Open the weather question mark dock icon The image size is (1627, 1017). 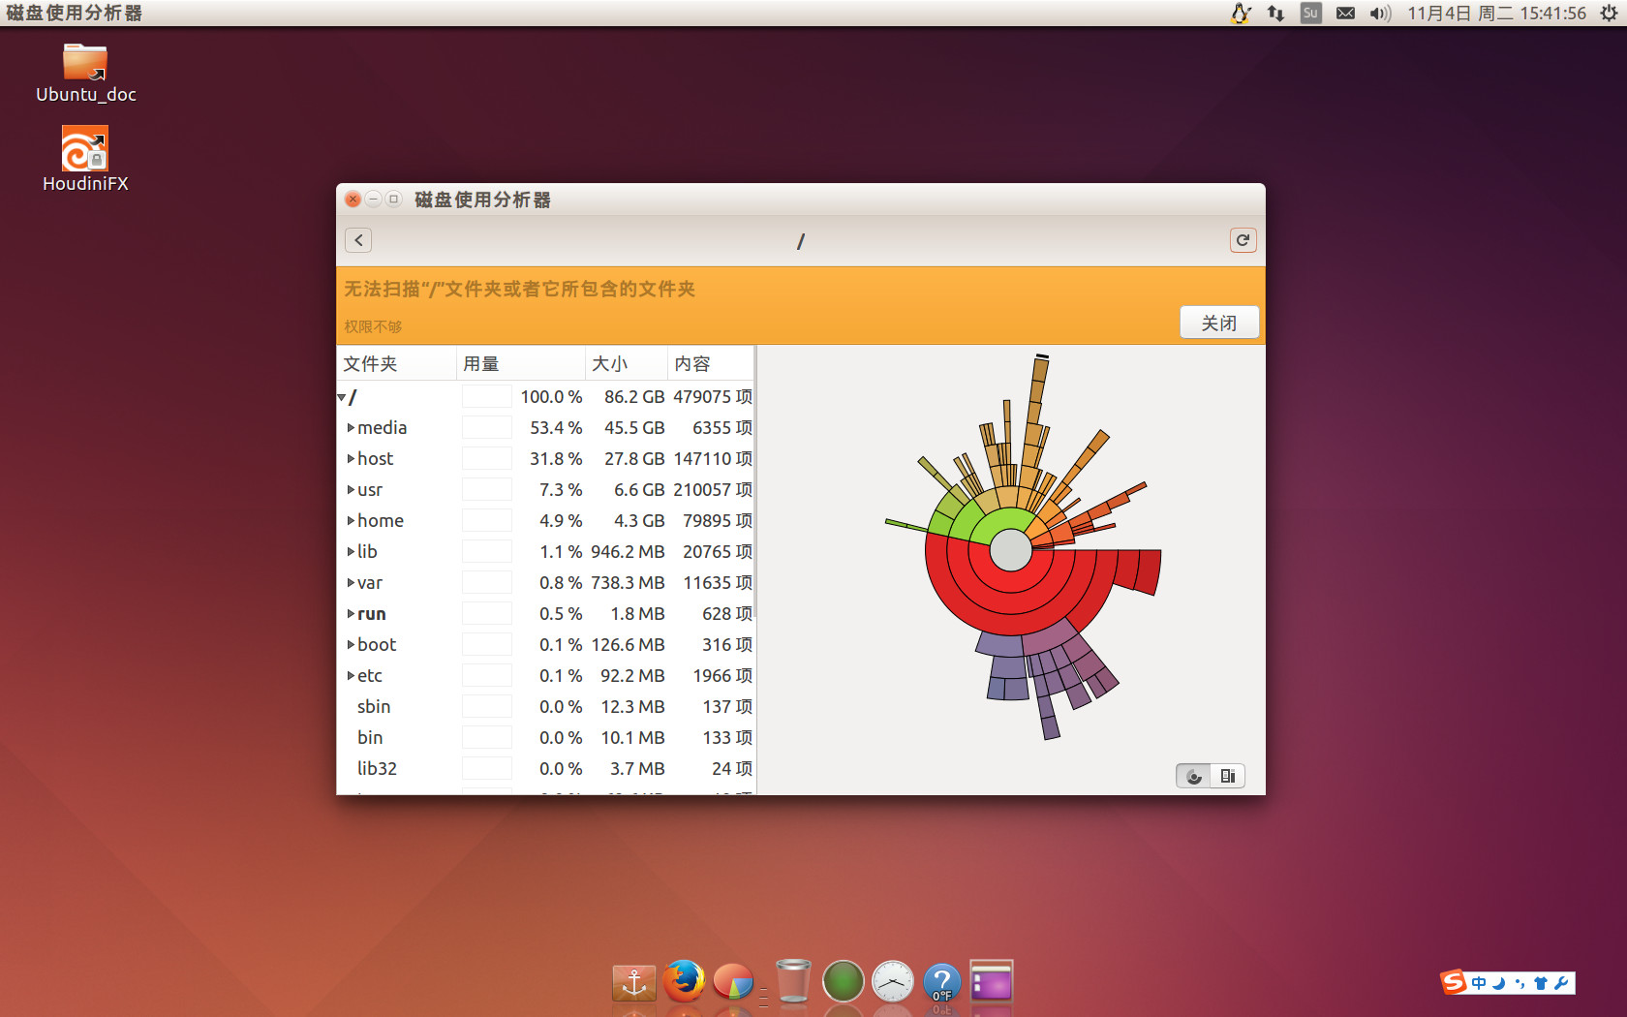[942, 982]
